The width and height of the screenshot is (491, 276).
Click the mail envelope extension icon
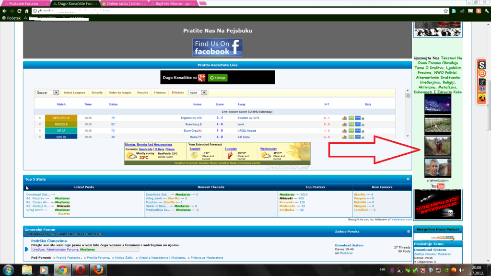click(470, 11)
